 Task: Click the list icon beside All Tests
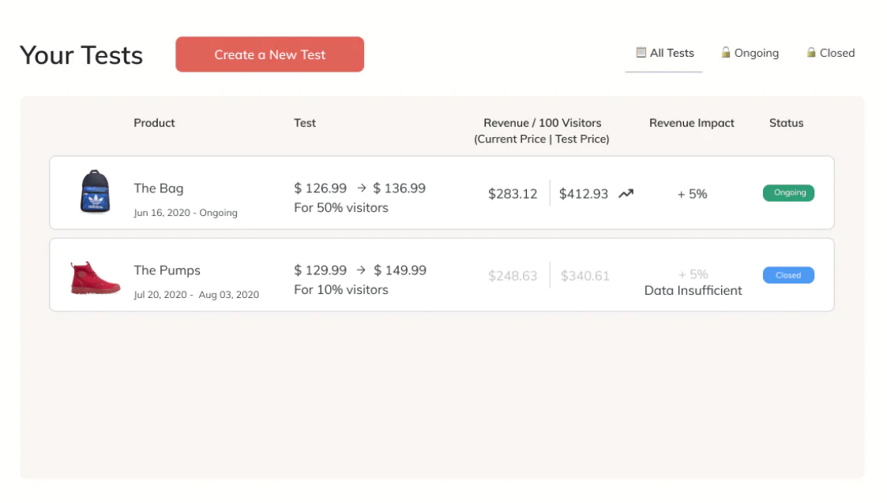pos(641,53)
